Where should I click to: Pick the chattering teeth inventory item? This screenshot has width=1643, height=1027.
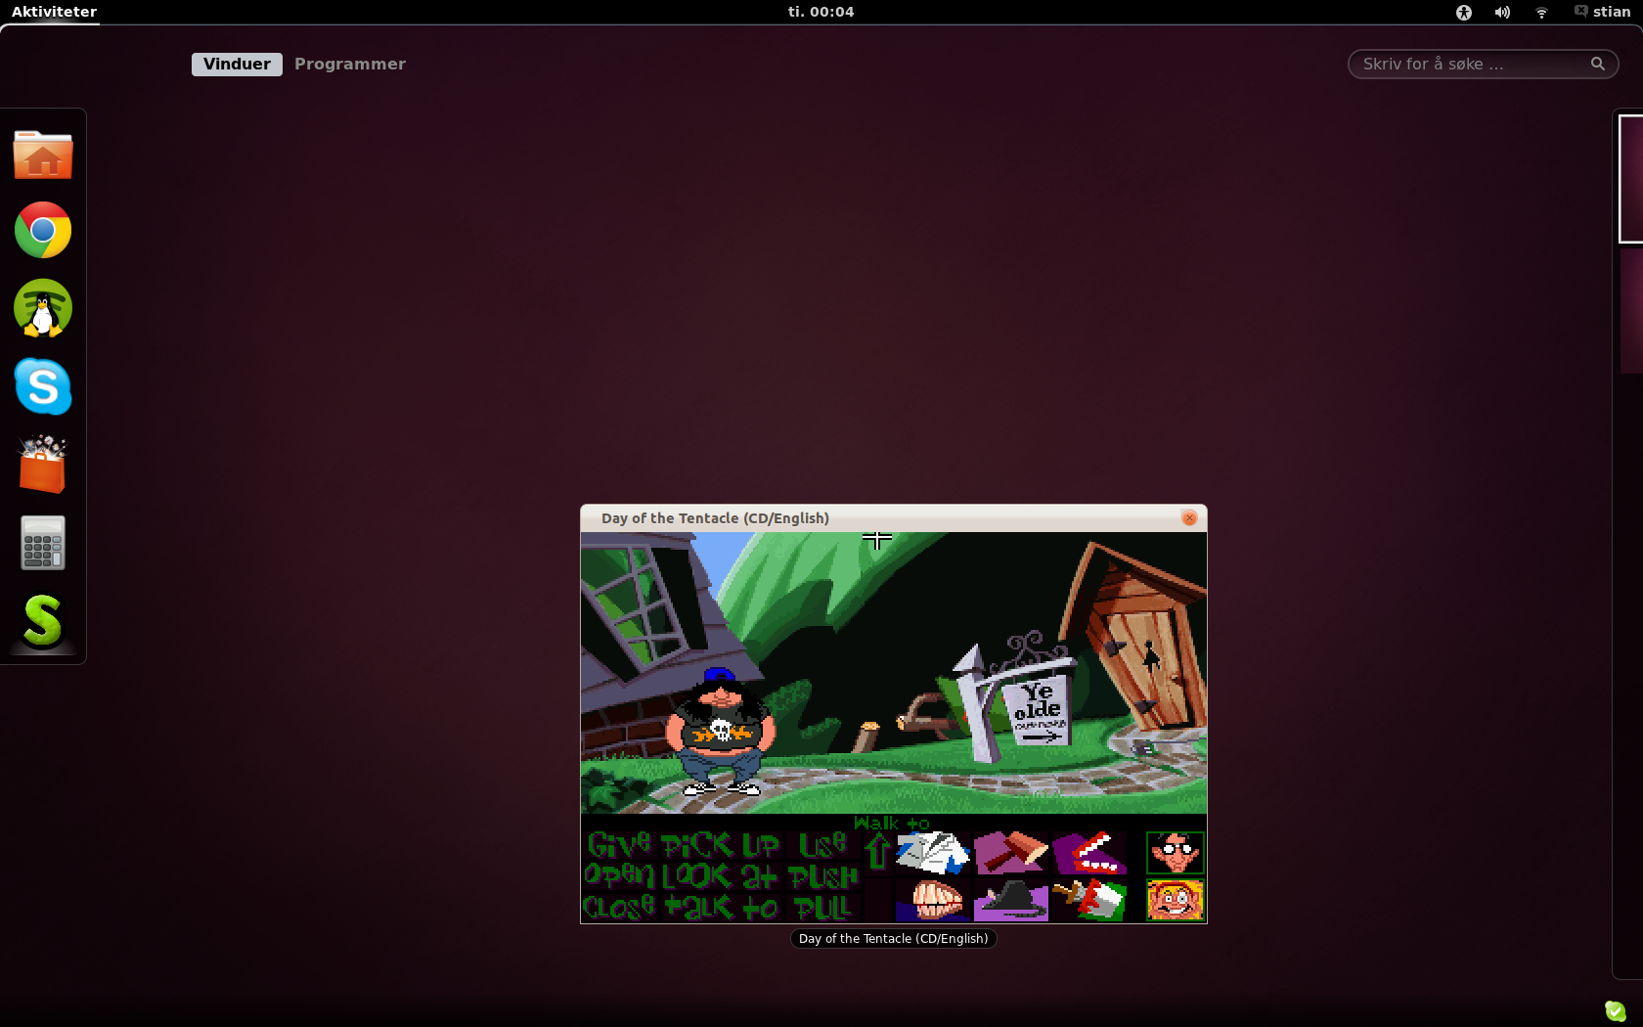(x=1089, y=853)
